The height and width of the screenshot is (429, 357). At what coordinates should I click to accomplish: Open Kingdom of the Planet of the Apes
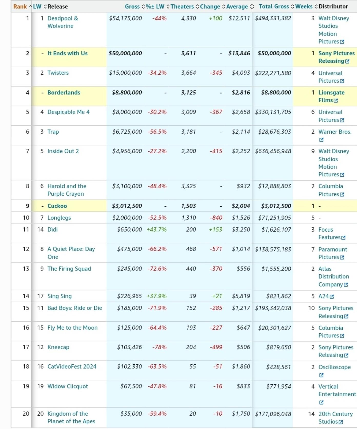pos(71,417)
